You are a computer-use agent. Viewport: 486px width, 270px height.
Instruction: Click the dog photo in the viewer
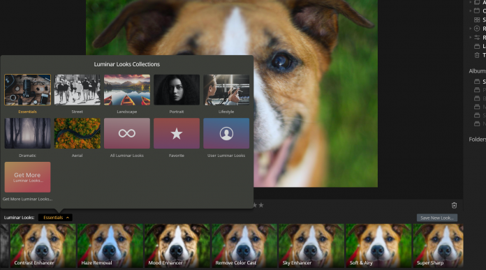tap(232, 93)
